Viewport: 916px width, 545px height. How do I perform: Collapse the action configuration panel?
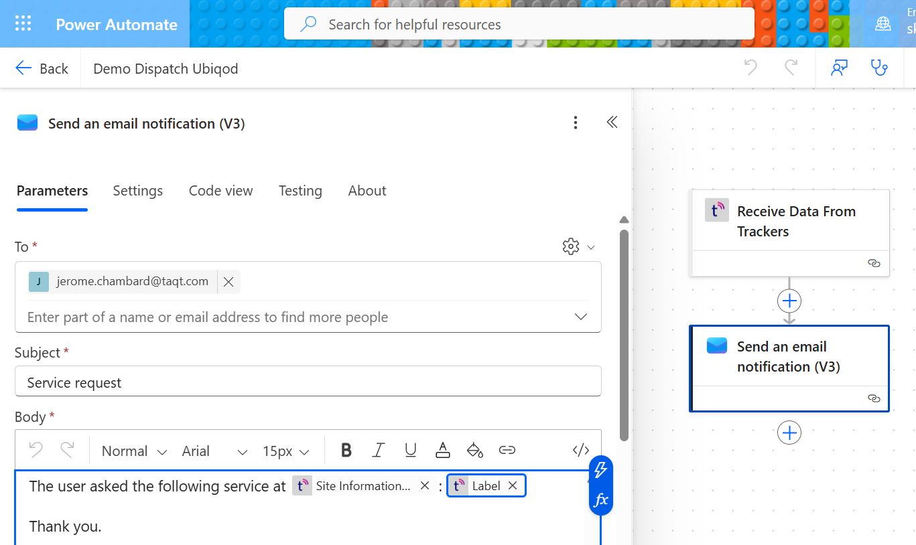pos(612,122)
